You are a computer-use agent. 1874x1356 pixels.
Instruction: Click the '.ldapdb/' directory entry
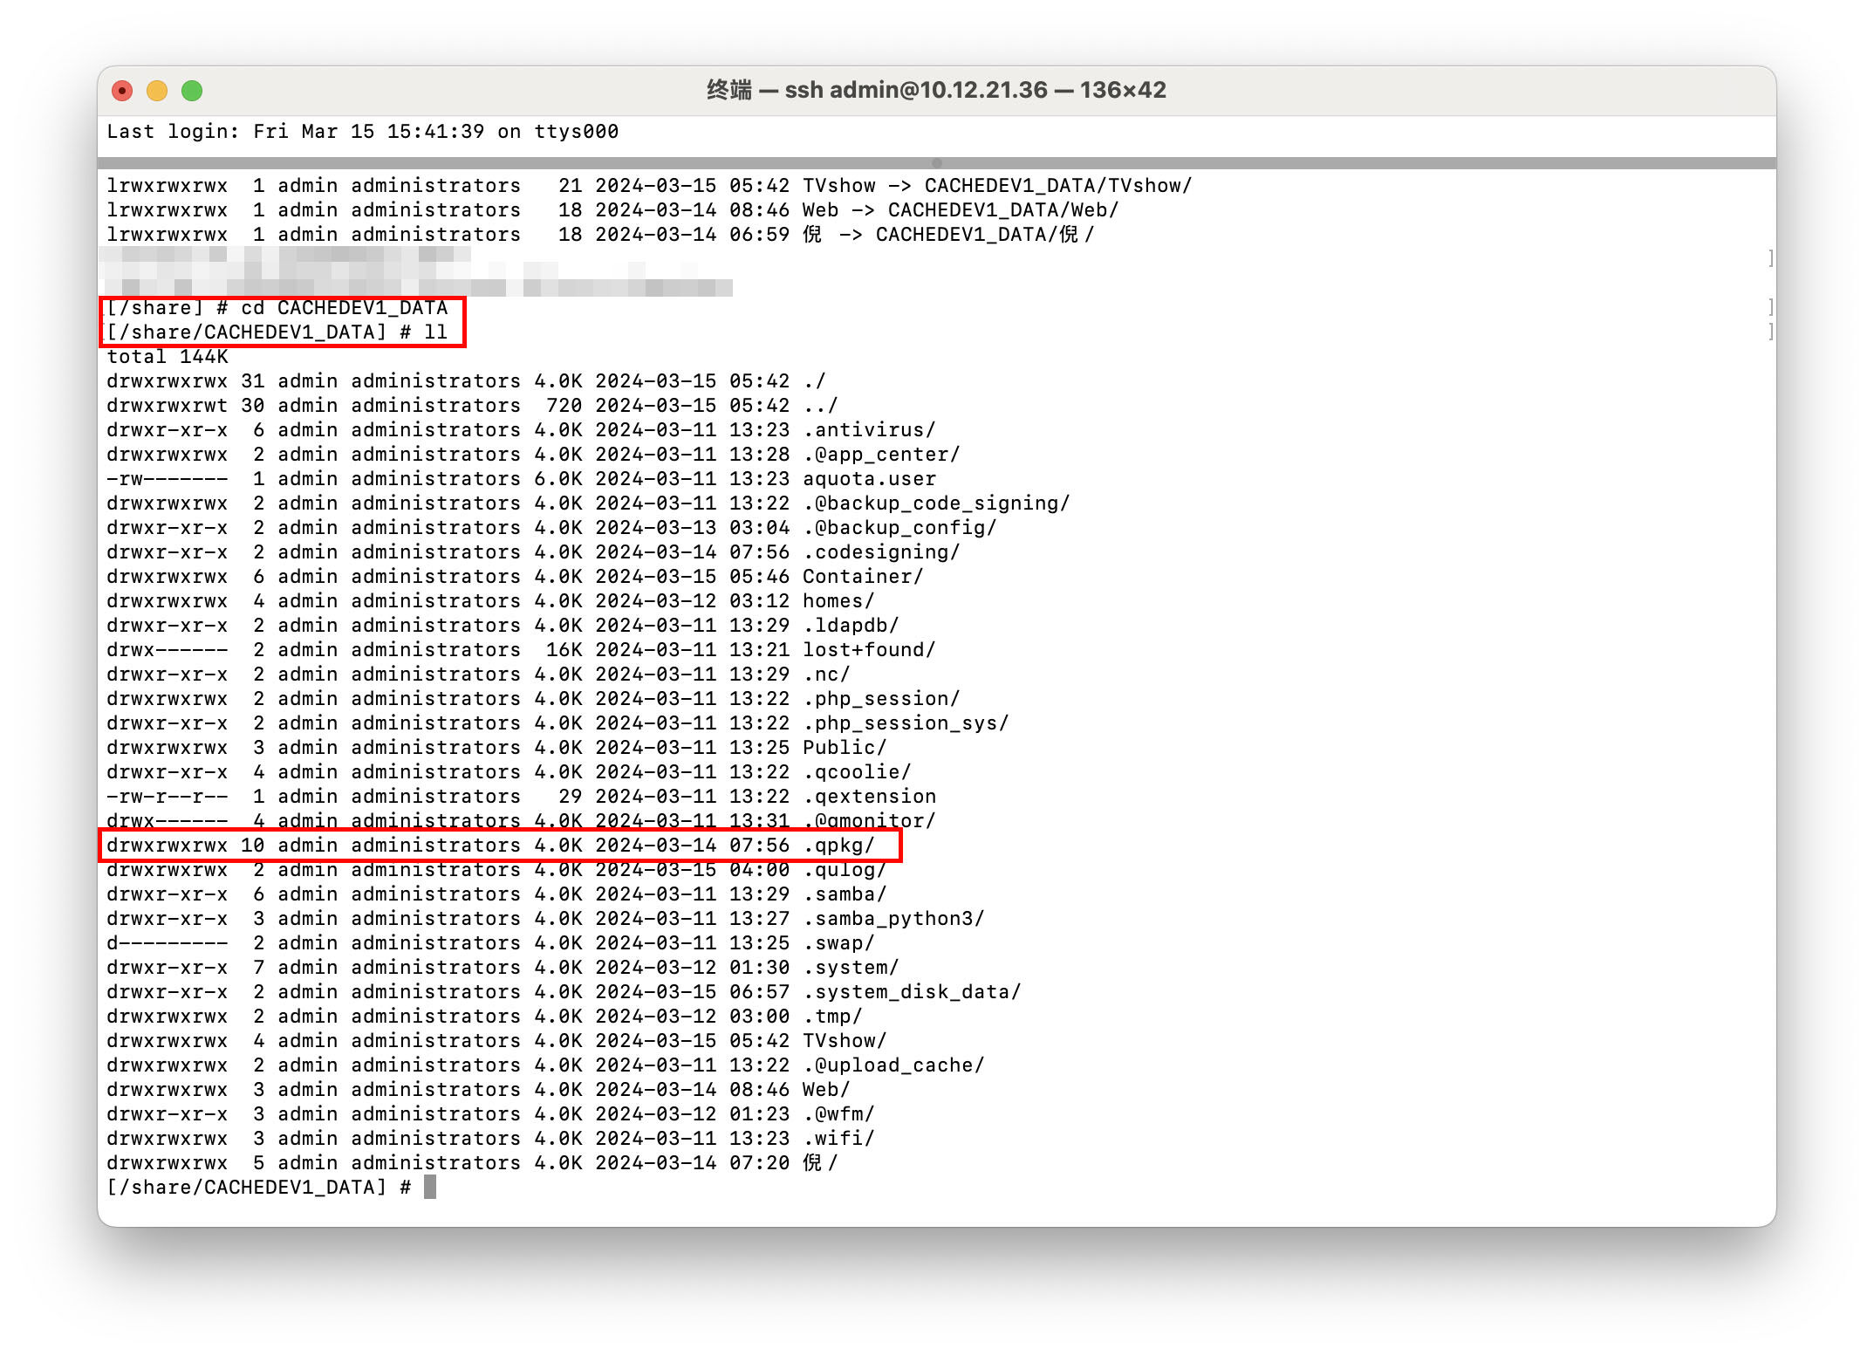point(851,626)
